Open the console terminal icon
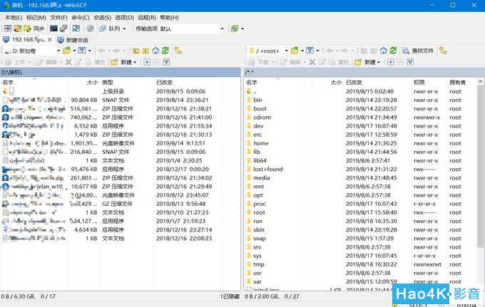 tap(53, 28)
